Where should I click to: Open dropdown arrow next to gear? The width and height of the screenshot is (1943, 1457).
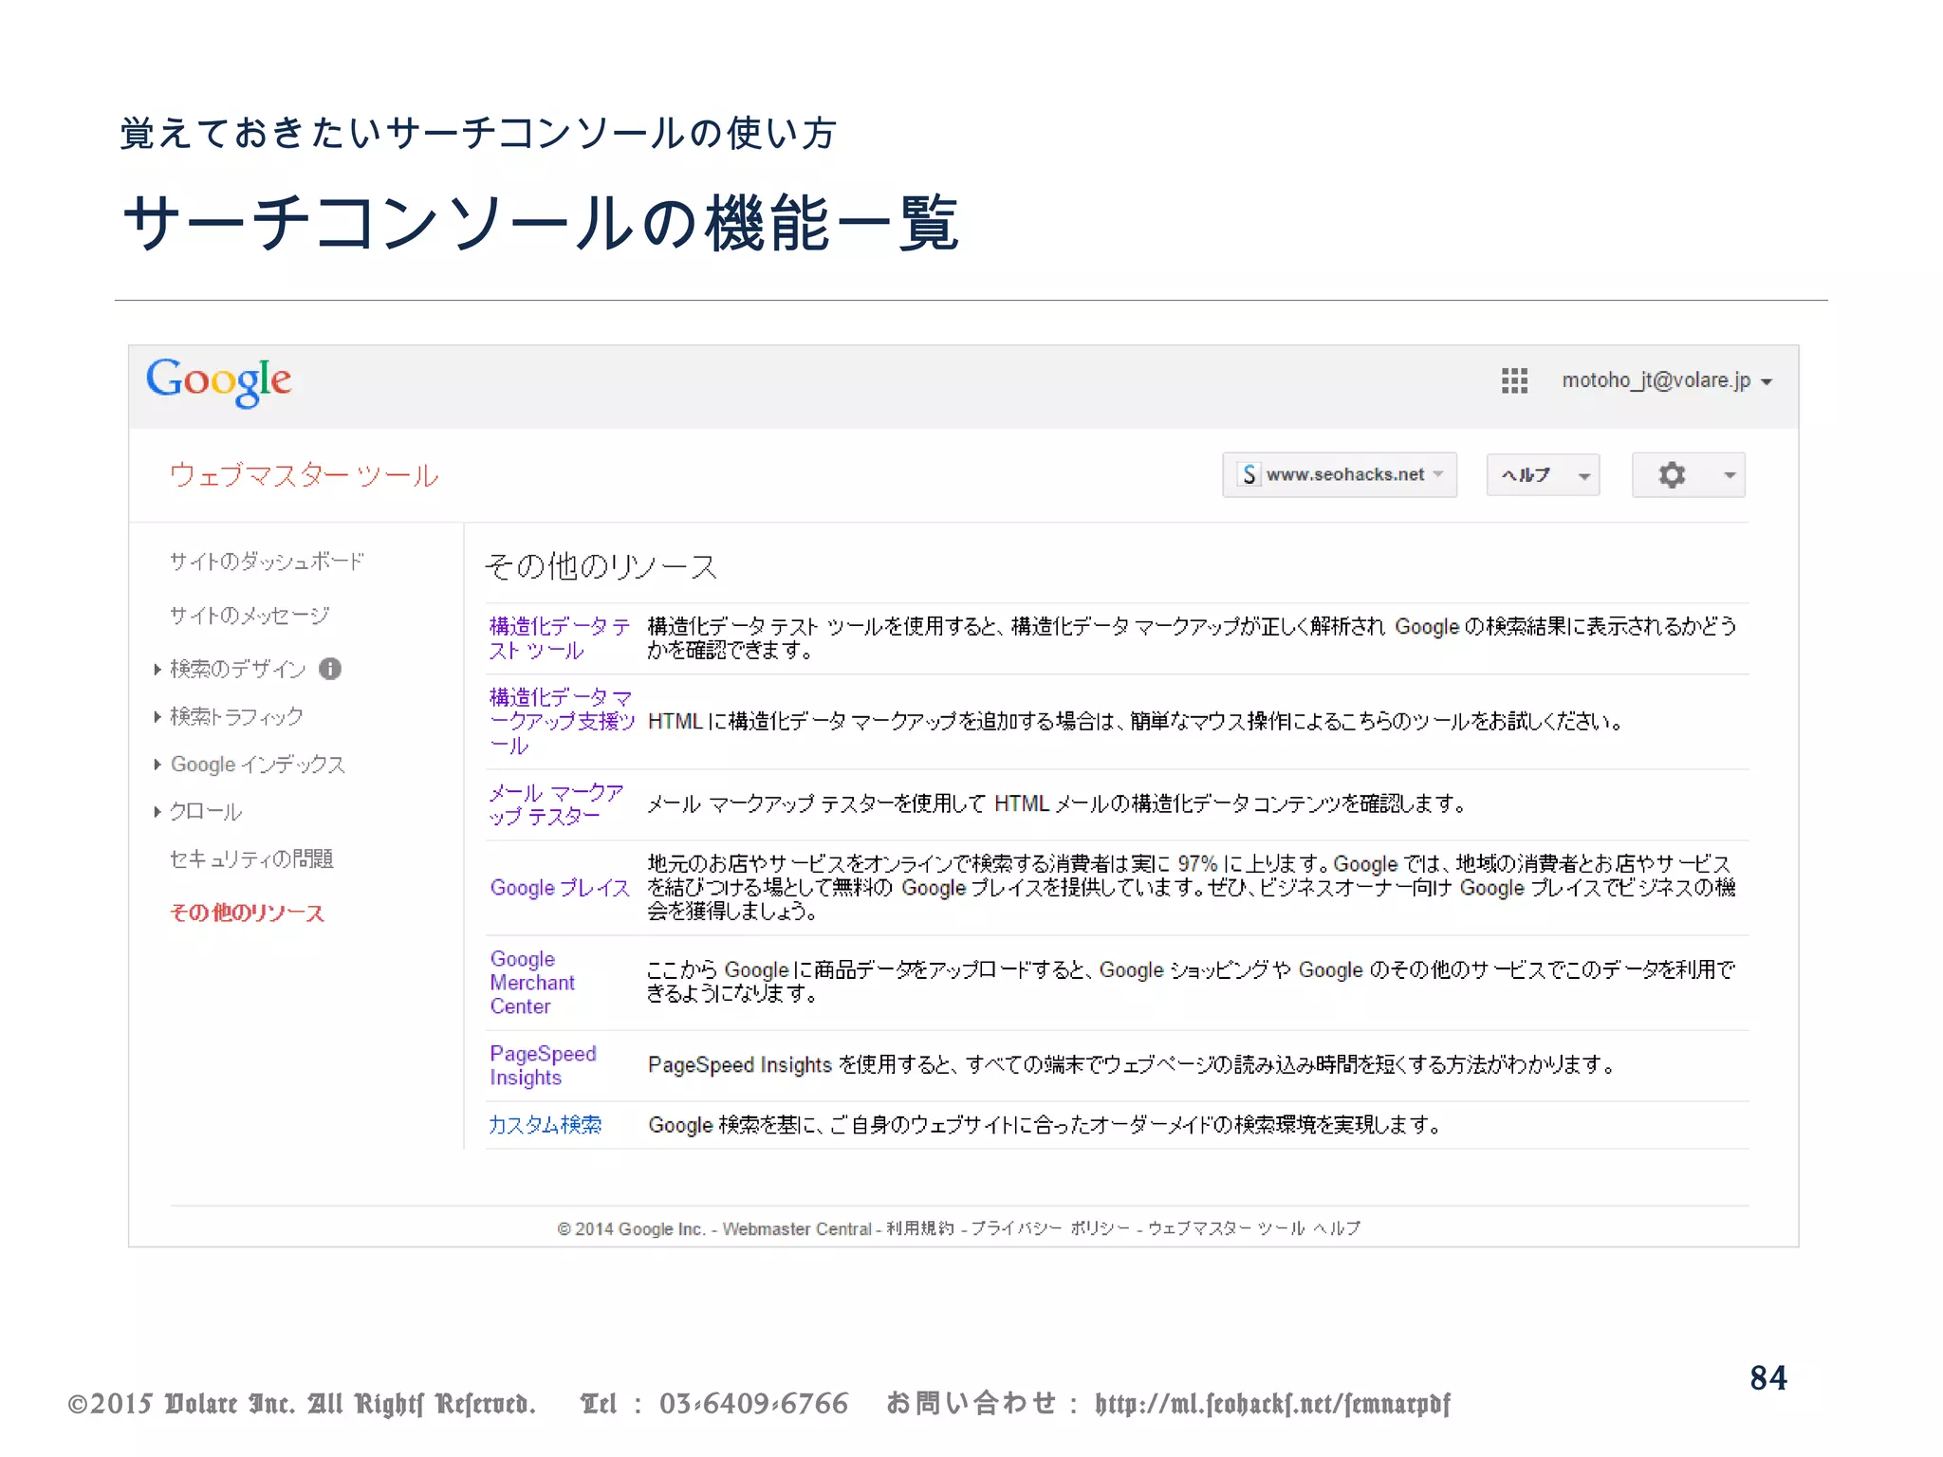[x=1730, y=475]
